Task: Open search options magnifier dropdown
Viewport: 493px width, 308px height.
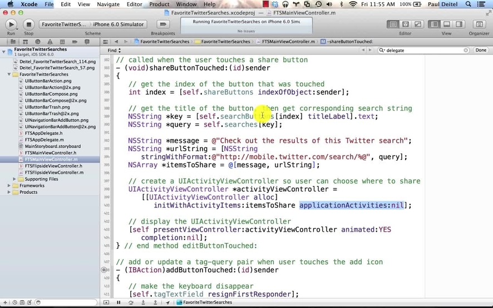Action: 382,50
